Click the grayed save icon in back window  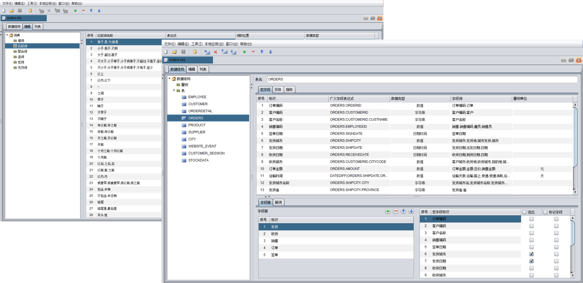(x=20, y=11)
